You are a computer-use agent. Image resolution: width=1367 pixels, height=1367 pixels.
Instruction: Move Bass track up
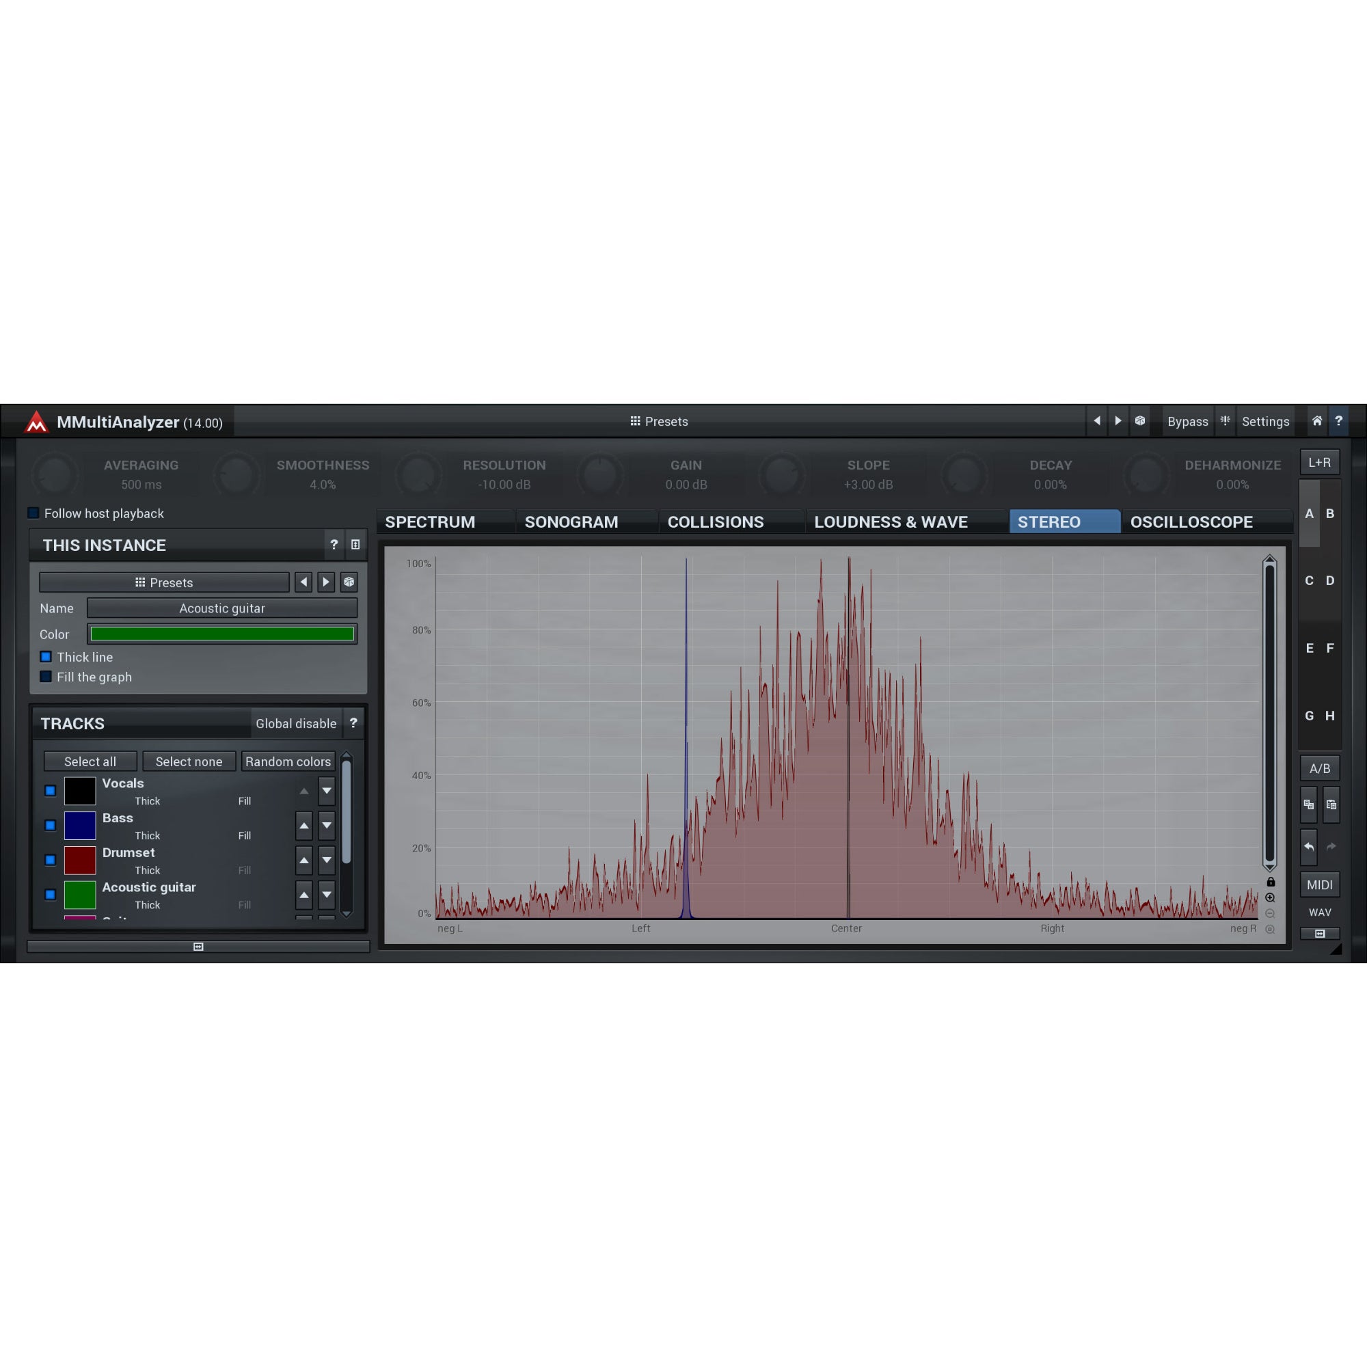coord(303,825)
